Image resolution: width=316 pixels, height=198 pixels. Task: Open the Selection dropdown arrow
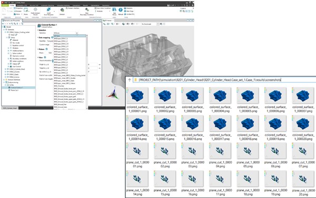pyautogui.click(x=77, y=33)
